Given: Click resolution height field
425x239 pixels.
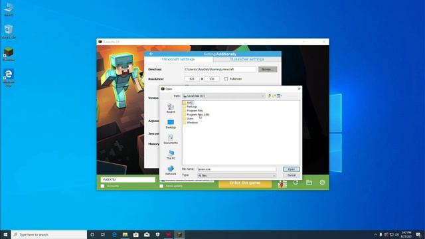Looking at the screenshot, I should click(212, 79).
